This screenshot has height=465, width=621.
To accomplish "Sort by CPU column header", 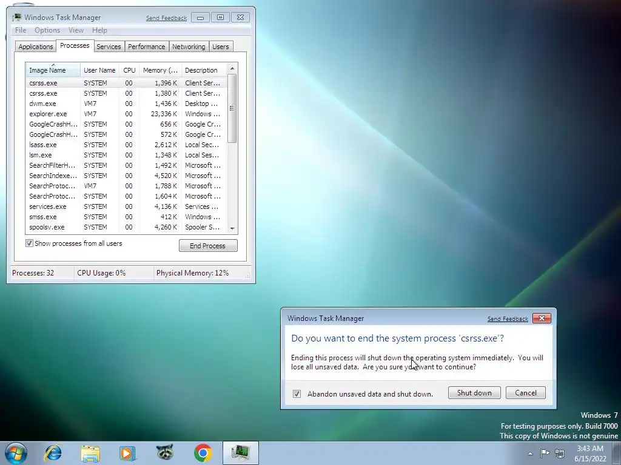I will [129, 70].
